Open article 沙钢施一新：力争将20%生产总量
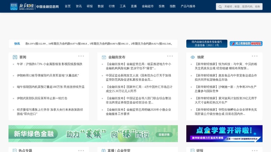Screen dimensions: 271x152 tap(226, 89)
